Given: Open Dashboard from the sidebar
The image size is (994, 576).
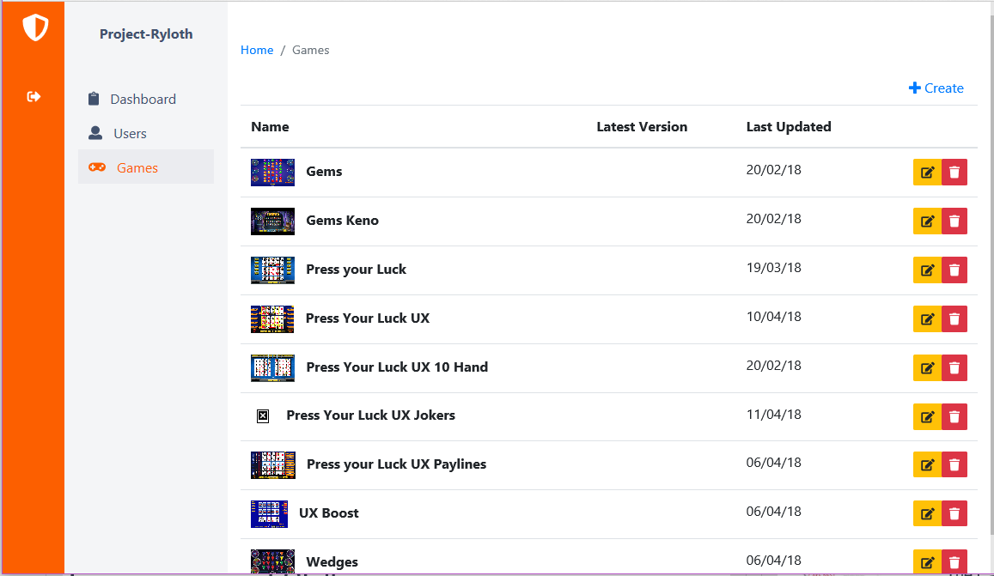Looking at the screenshot, I should [143, 100].
